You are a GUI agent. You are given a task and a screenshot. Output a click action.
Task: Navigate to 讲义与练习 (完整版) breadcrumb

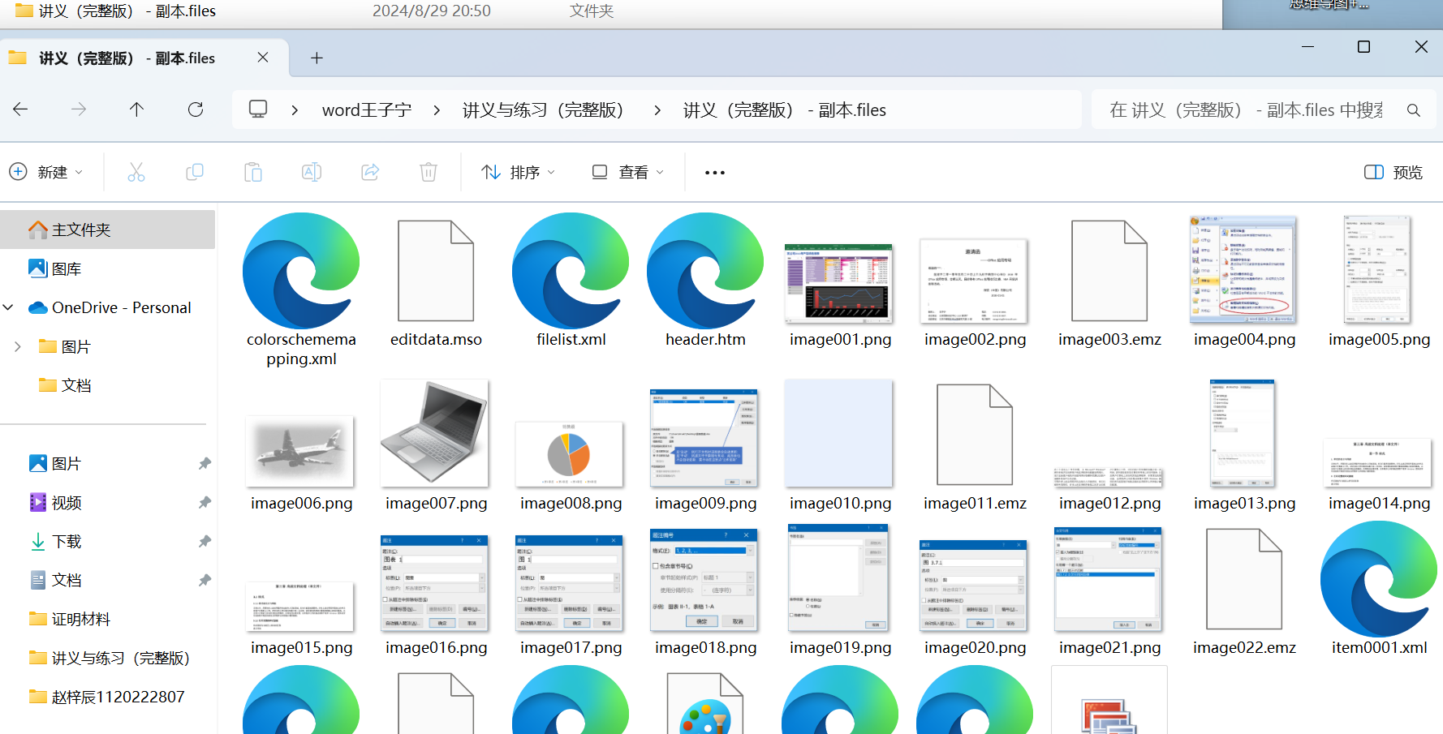544,109
